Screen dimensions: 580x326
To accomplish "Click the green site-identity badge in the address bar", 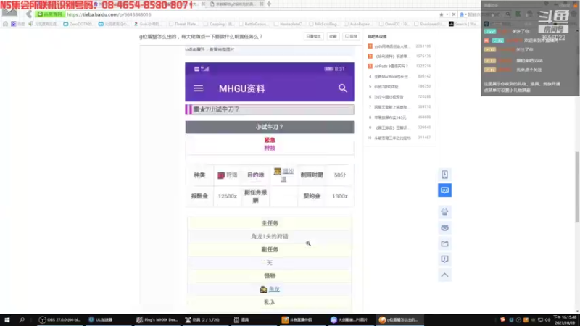I will 50,14.
